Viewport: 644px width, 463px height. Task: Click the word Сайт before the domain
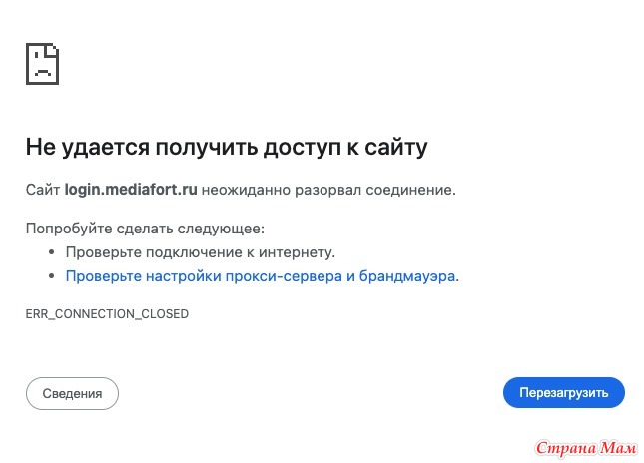point(43,190)
